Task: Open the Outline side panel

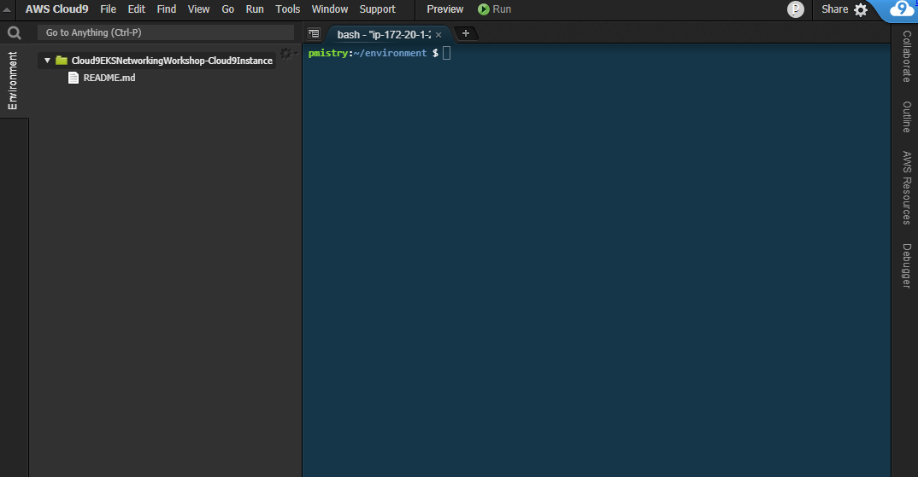Action: click(x=906, y=117)
